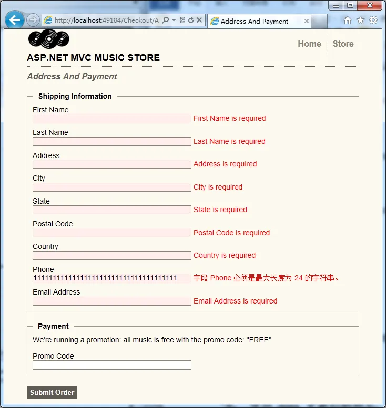The height and width of the screenshot is (408, 386).
Task: Click the 'State is required' error
Action: coord(220,210)
